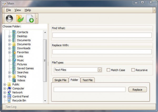Toggle the Recursive checkbox
The height and width of the screenshot is (112, 158).
point(133,70)
